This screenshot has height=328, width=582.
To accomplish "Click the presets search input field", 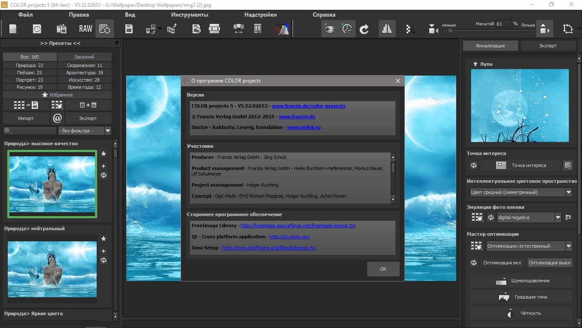I will [30, 131].
